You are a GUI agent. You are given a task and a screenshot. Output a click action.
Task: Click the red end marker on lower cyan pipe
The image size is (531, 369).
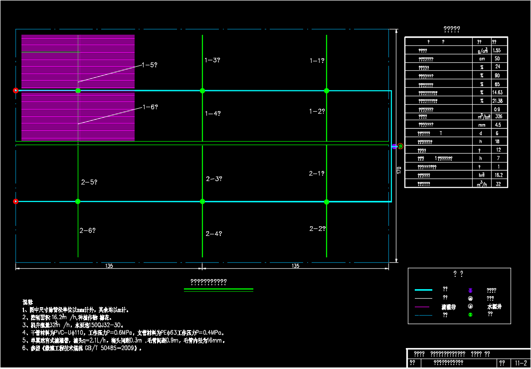tap(15, 201)
